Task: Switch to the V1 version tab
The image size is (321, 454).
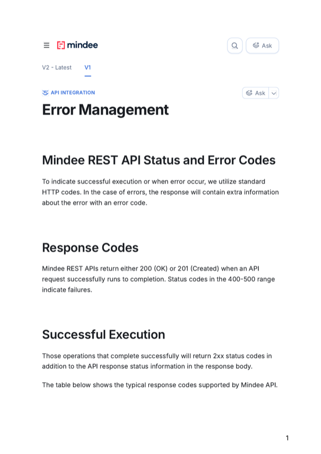Action: pyautogui.click(x=87, y=67)
